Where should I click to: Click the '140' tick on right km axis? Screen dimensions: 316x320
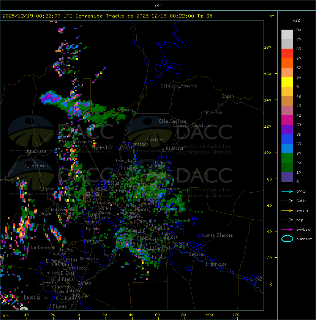267,100
